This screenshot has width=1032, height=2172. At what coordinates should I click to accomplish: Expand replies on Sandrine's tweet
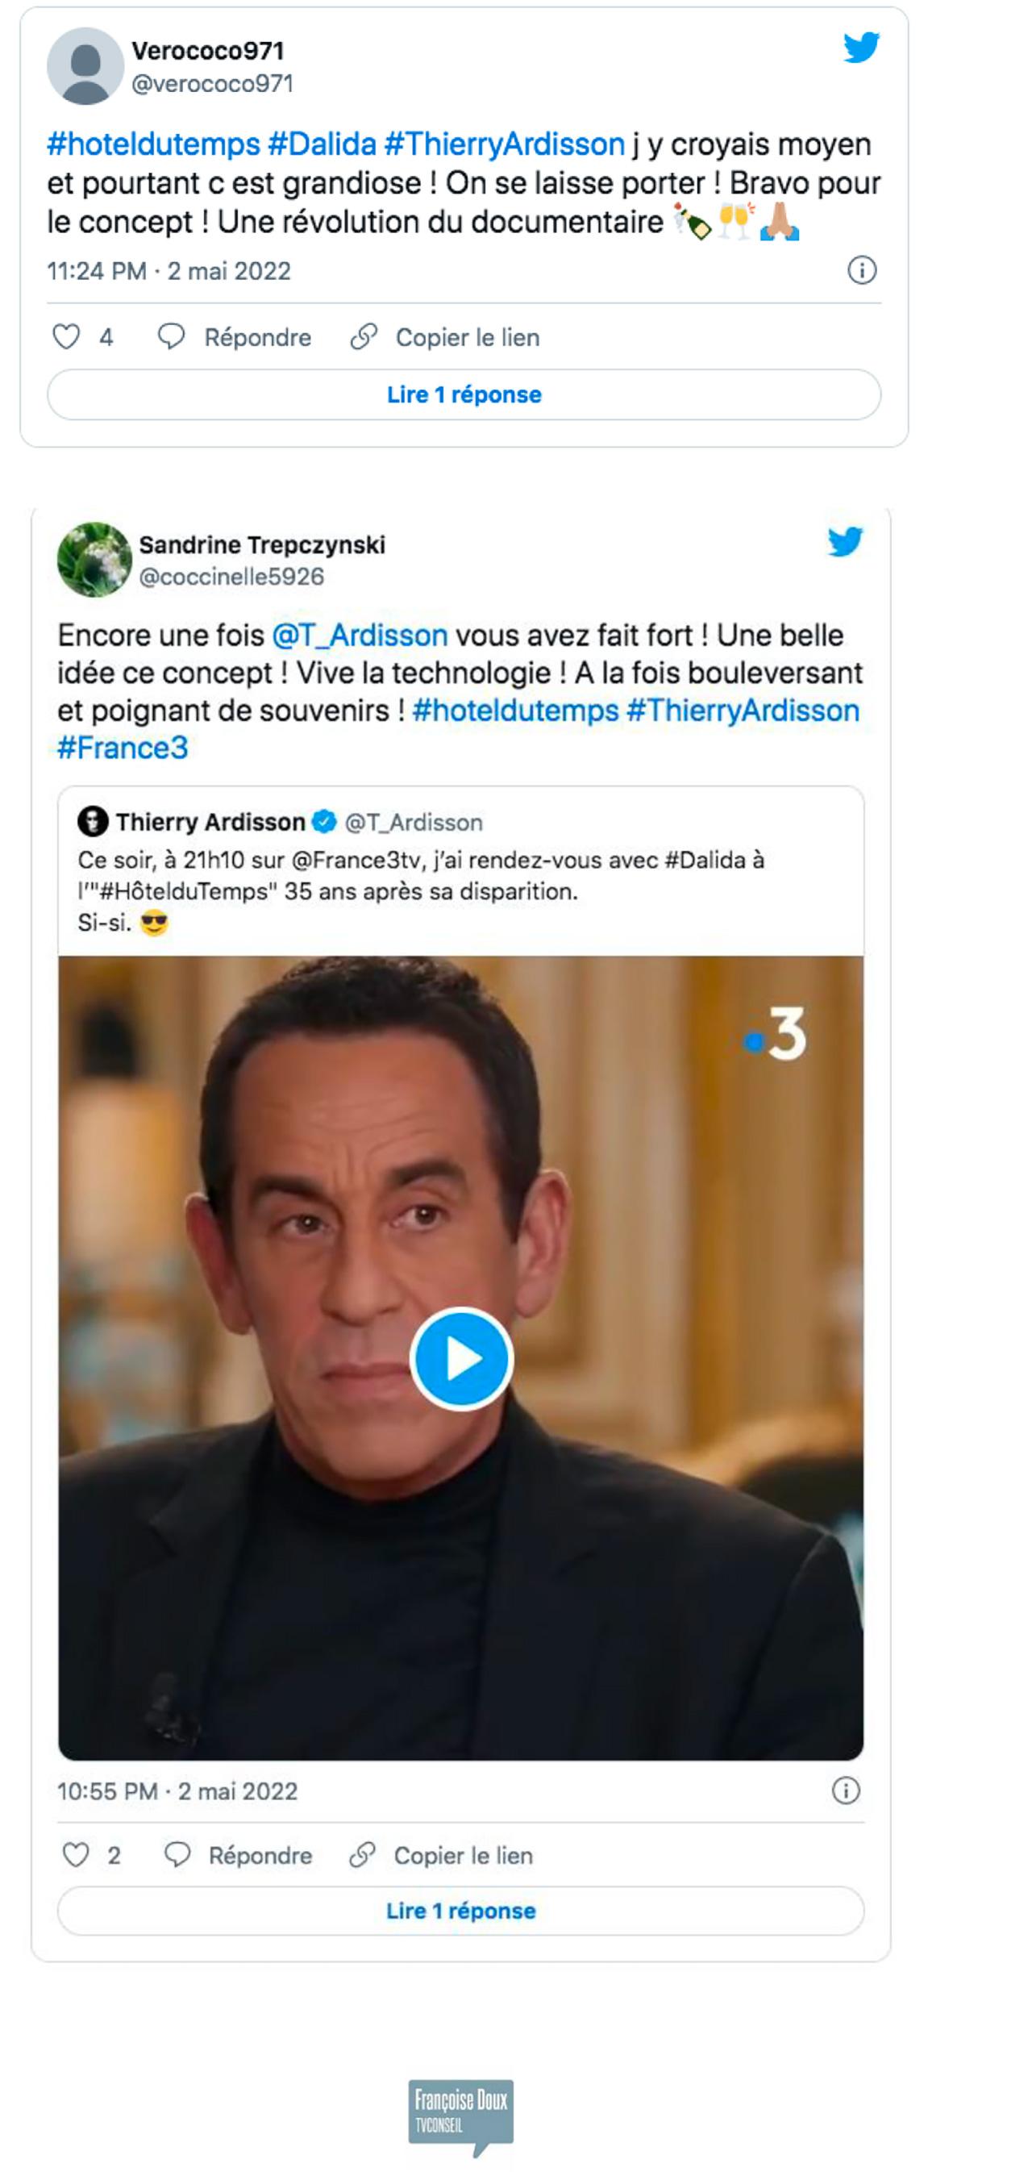click(460, 1911)
